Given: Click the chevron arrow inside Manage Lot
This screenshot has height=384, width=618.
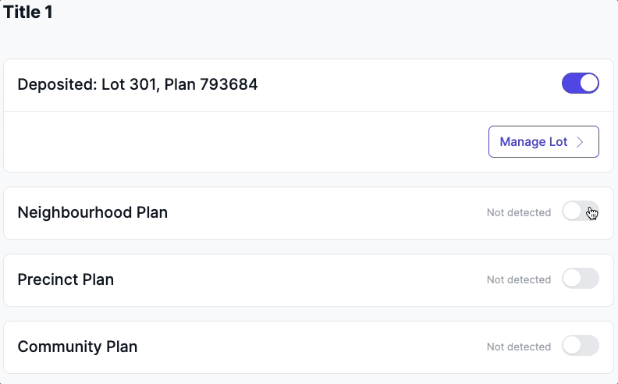Looking at the screenshot, I should pyautogui.click(x=580, y=142).
